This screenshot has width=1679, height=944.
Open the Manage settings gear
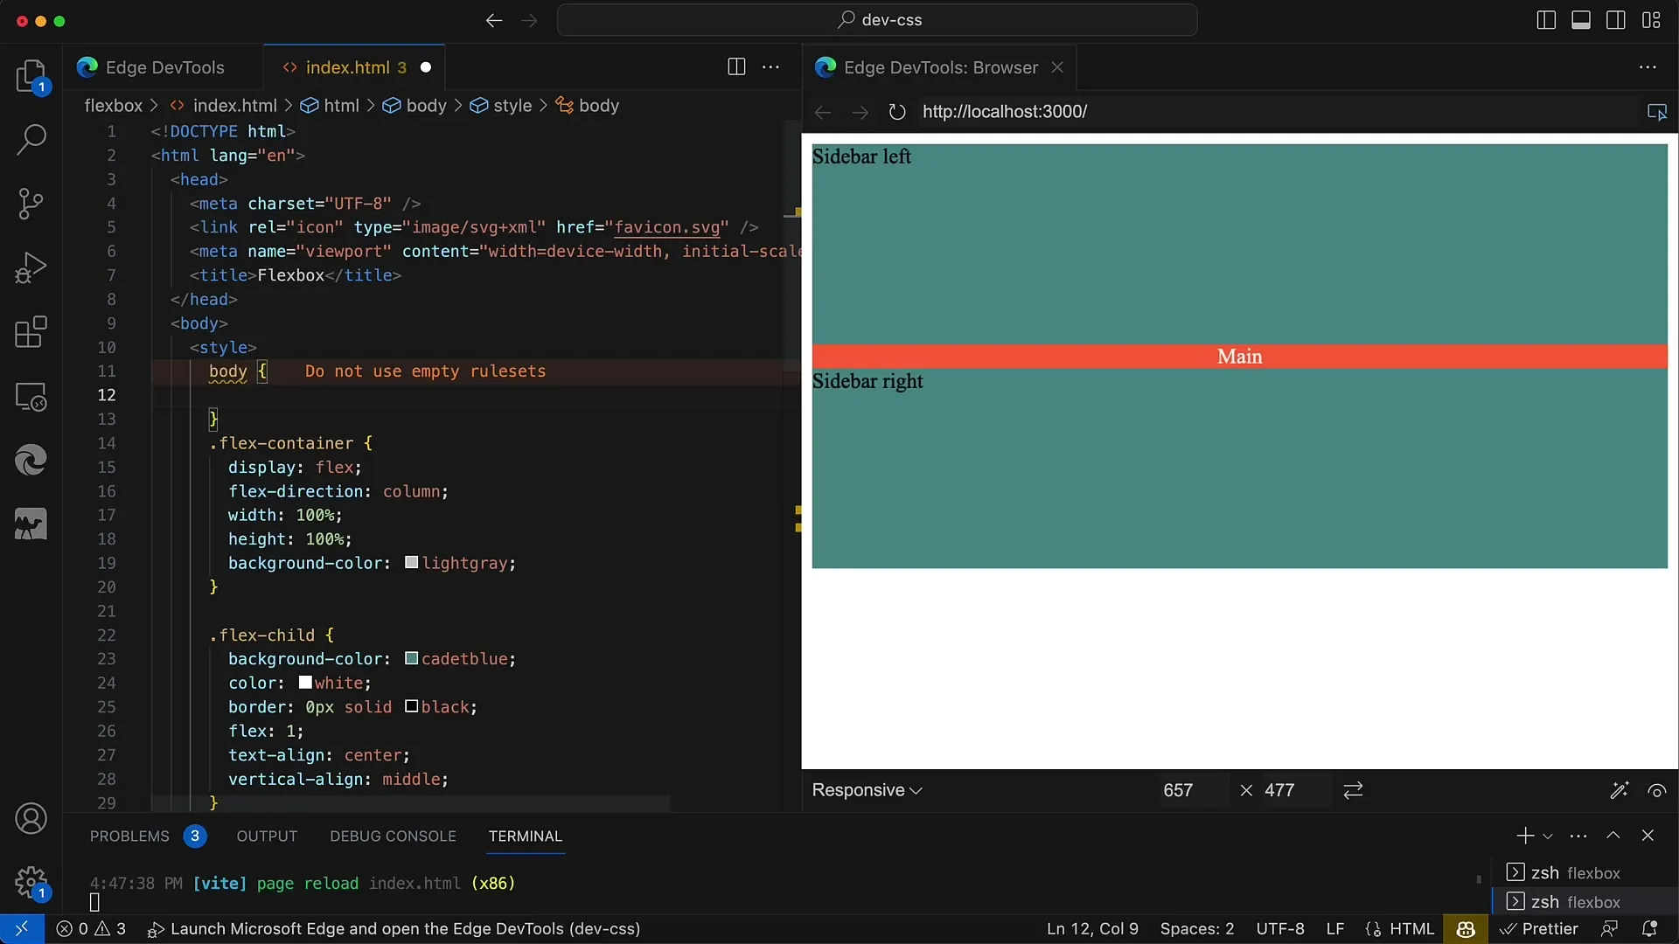[31, 883]
